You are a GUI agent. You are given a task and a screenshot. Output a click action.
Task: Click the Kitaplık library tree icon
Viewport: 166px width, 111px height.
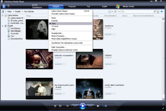[x=6, y=26]
